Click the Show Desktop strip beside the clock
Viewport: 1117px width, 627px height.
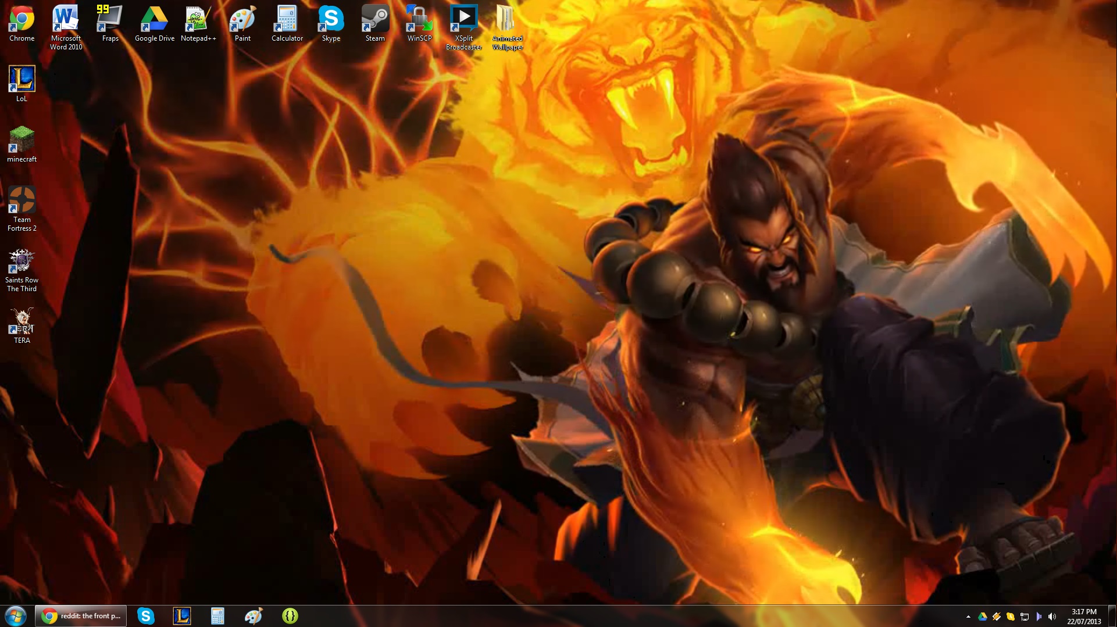click(1113, 616)
